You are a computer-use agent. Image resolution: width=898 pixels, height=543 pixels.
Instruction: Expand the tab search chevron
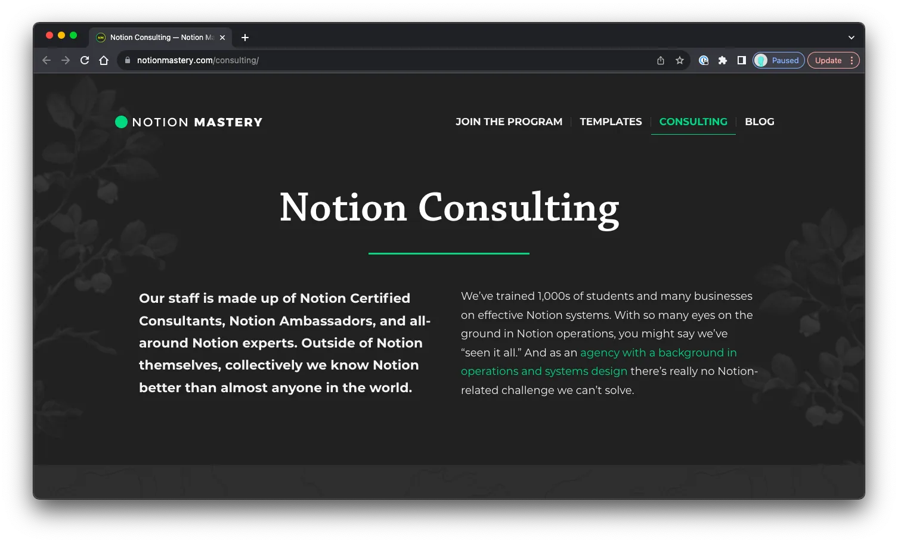tap(851, 38)
